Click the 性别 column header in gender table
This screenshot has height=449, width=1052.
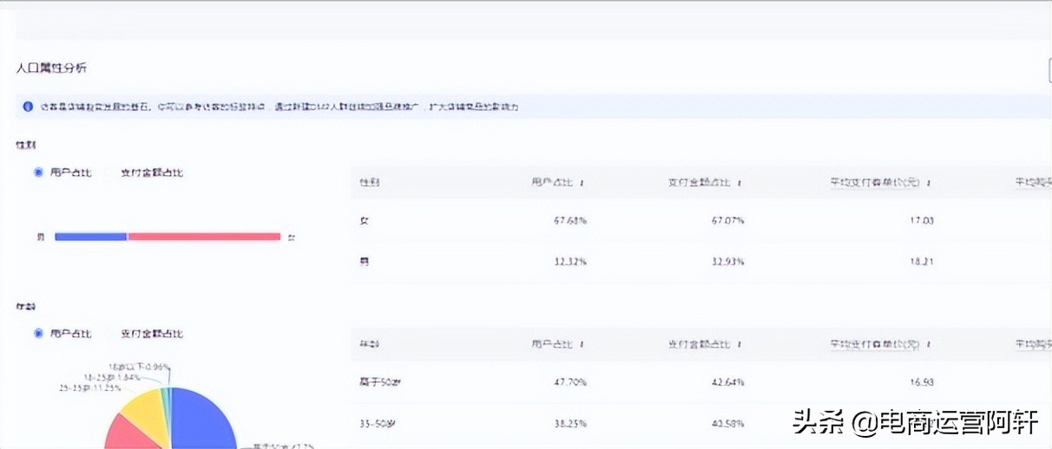click(370, 183)
